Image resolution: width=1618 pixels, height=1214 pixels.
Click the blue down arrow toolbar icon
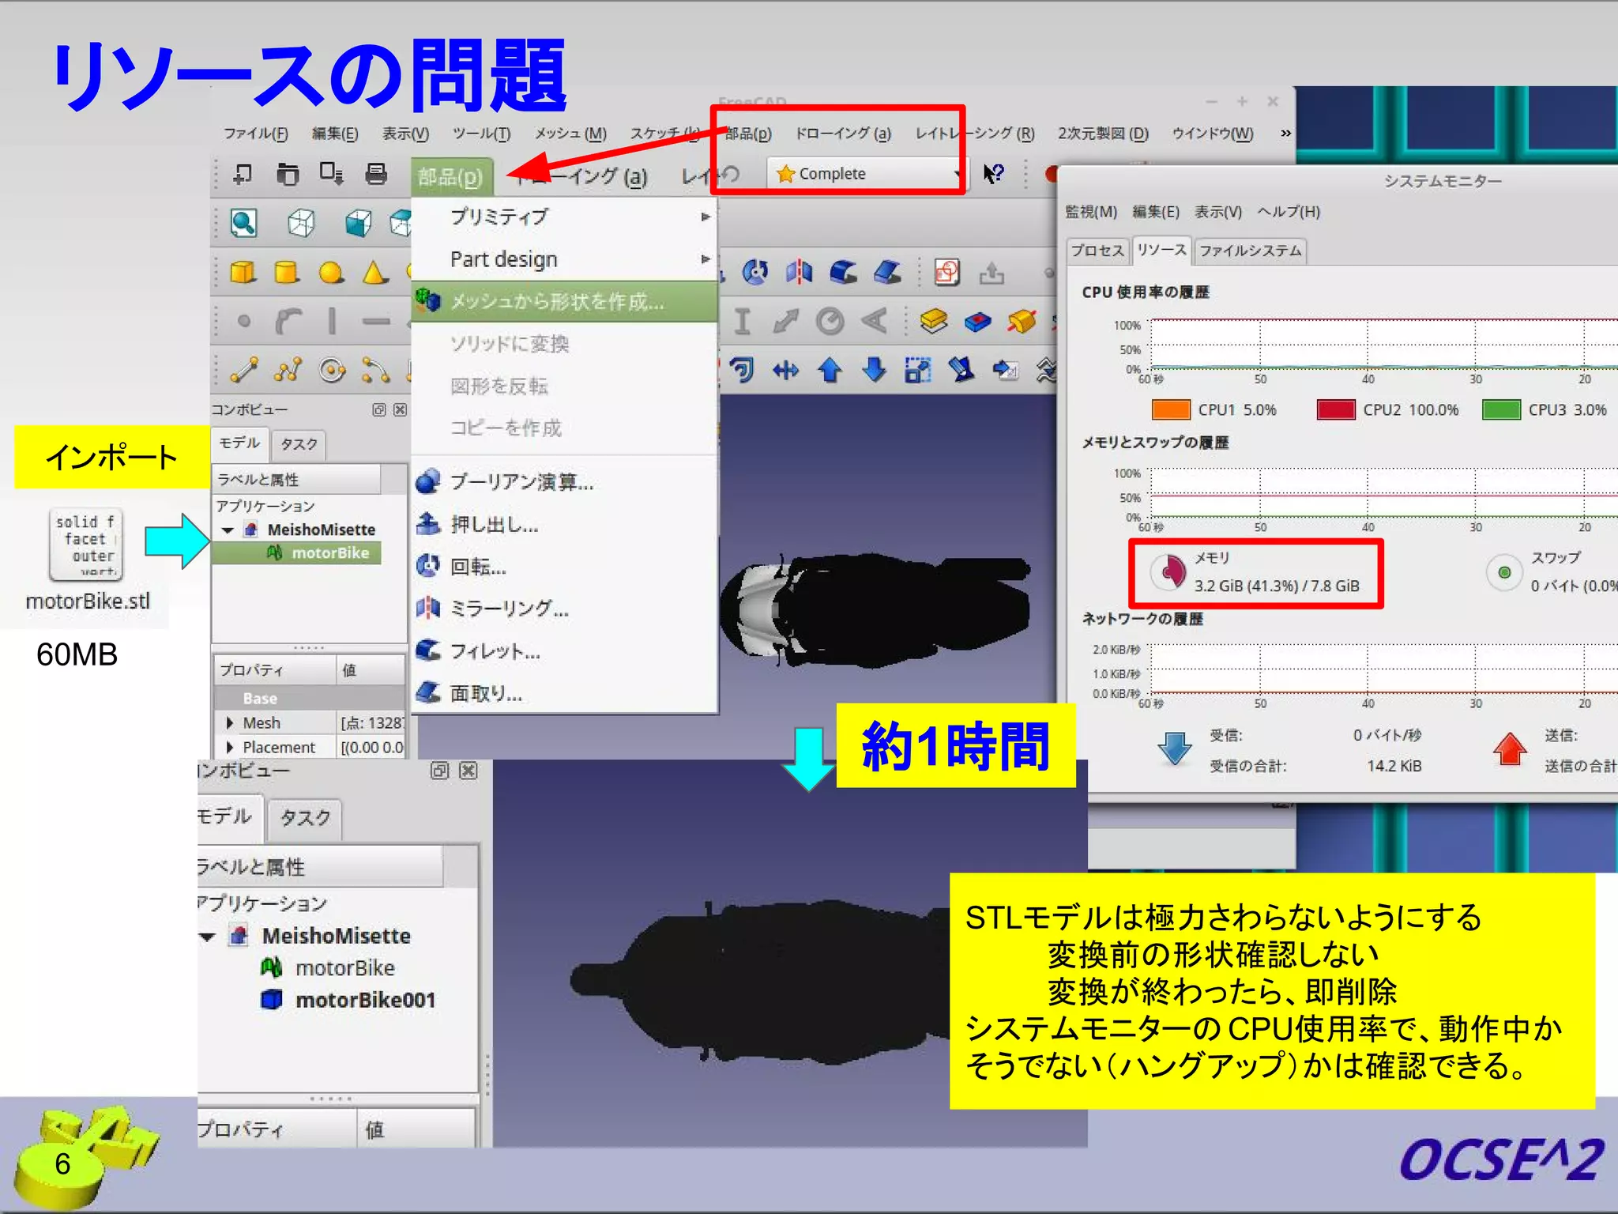coord(874,370)
